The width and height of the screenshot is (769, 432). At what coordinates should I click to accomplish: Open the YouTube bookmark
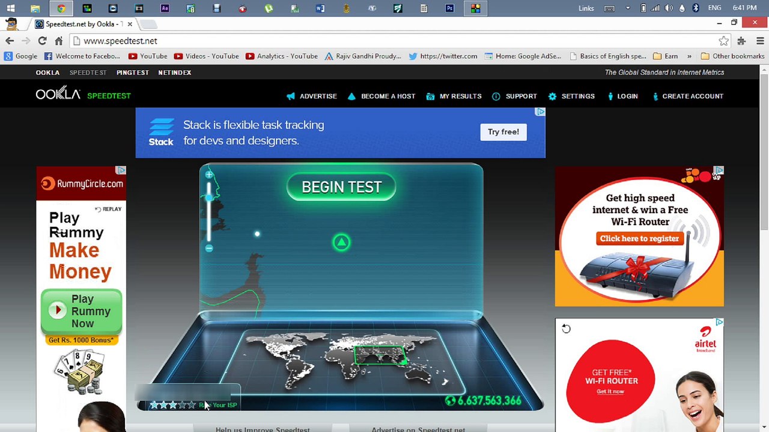[147, 56]
